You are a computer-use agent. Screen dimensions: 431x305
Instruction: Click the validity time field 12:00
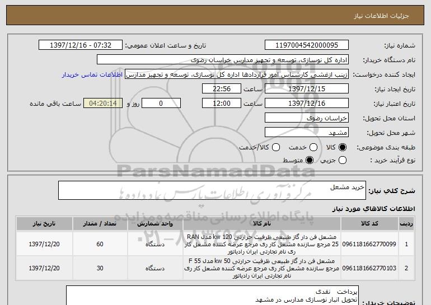pyautogui.click(x=222, y=104)
